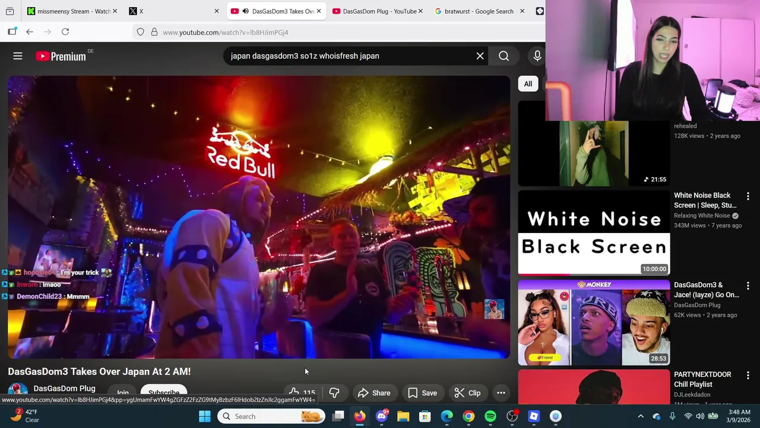Show hidden system tray icons
Viewport: 760px width, 428px height.
pyautogui.click(x=641, y=416)
